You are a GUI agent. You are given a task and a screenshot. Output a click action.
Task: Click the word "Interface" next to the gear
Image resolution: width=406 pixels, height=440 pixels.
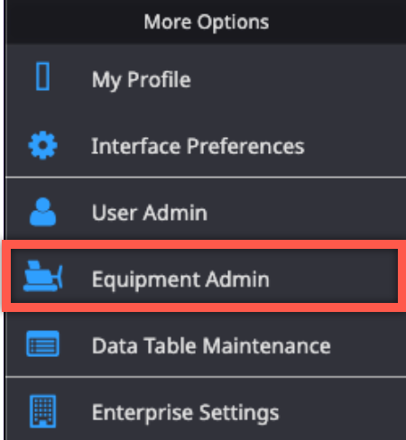click(x=136, y=146)
